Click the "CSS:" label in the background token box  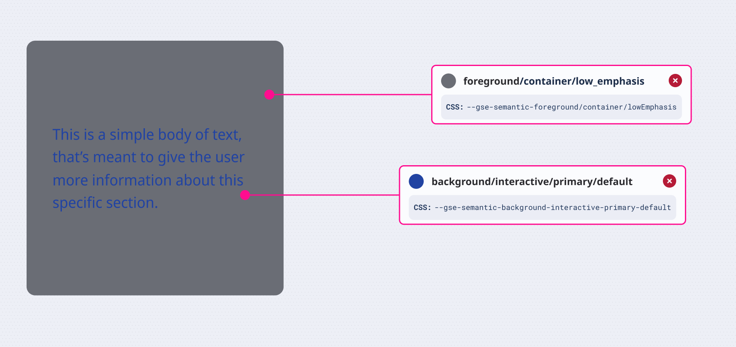coord(422,208)
